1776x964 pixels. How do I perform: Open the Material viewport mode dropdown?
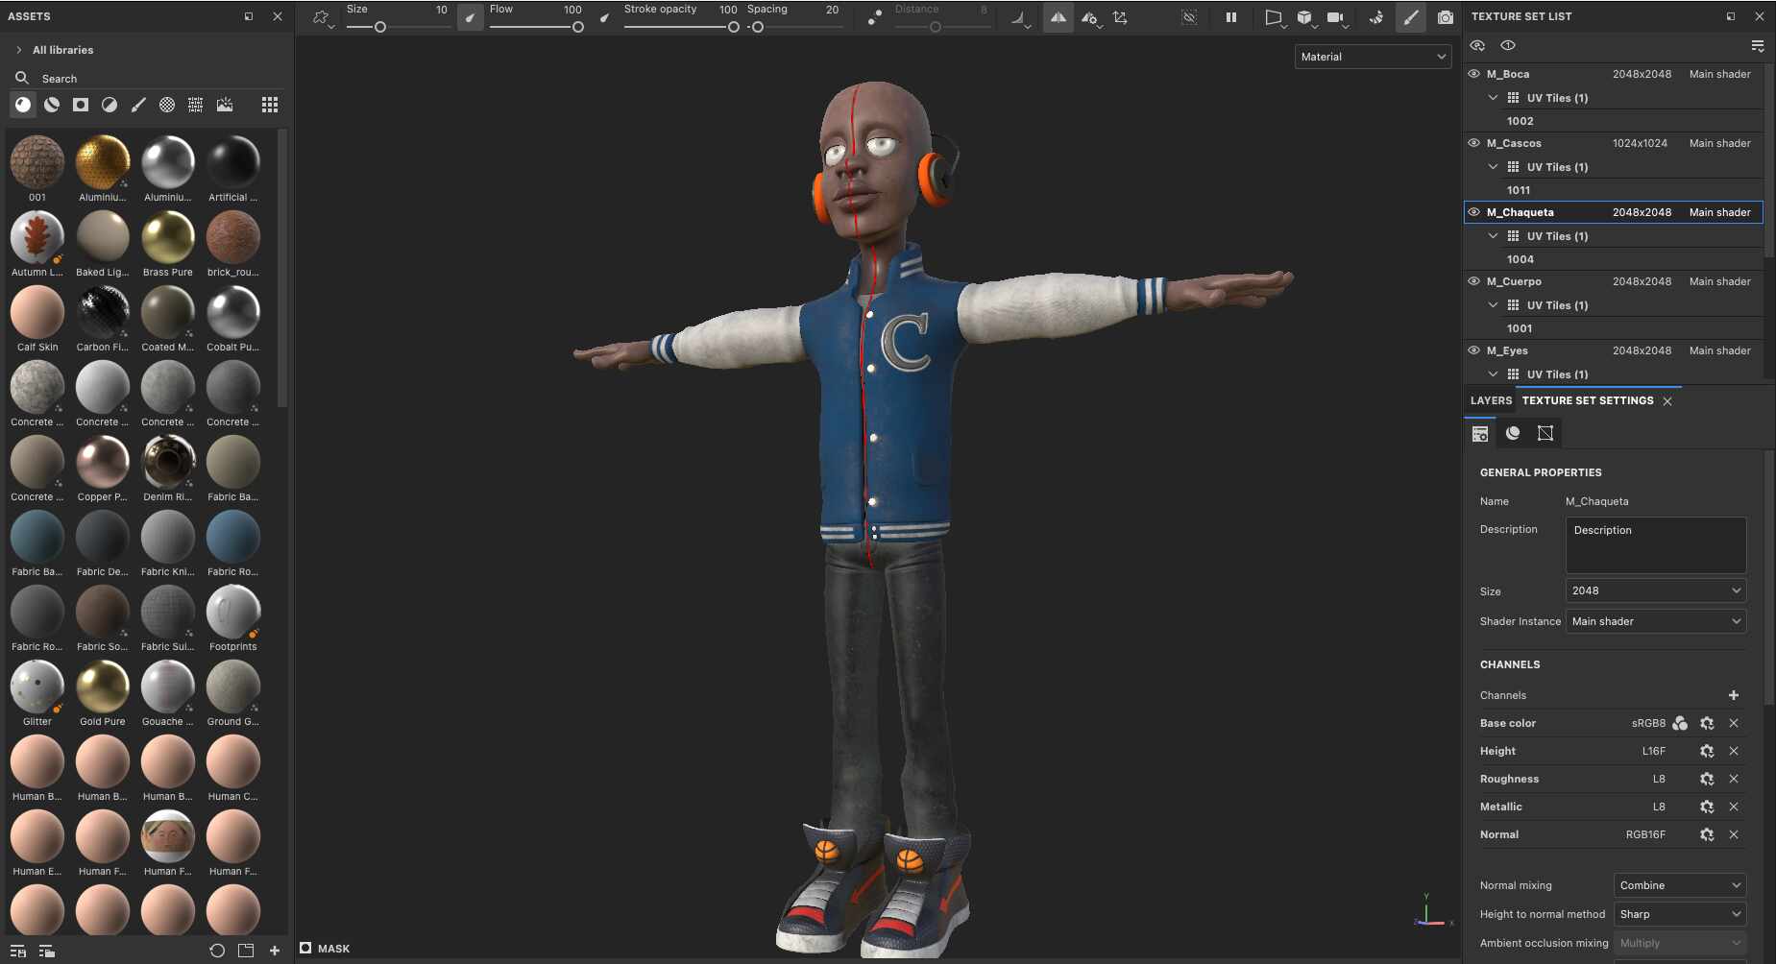pos(1373,57)
